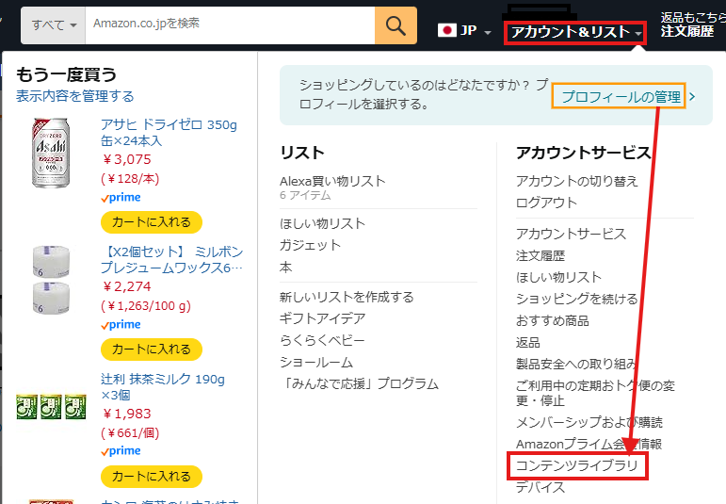Click 新しいリストを作成する
Screen dimensions: 726x504
[347, 297]
